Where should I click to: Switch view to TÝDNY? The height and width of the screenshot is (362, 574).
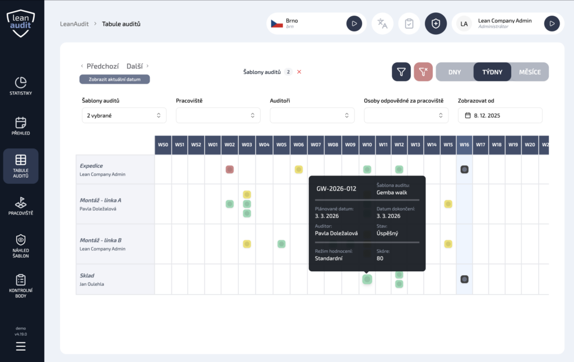click(492, 72)
